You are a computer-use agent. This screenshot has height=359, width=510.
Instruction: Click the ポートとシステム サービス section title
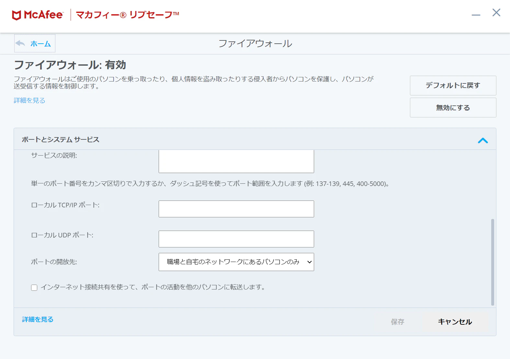61,140
